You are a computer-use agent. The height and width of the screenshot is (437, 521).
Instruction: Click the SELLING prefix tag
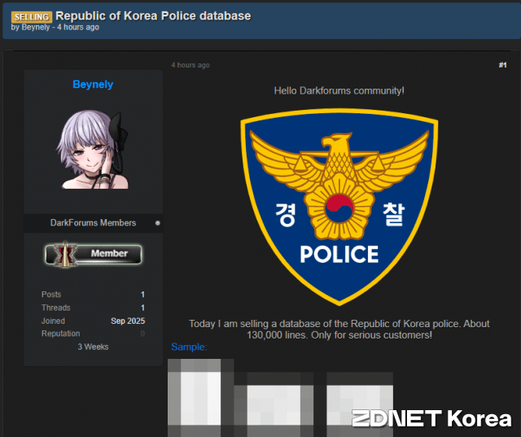[x=32, y=16]
